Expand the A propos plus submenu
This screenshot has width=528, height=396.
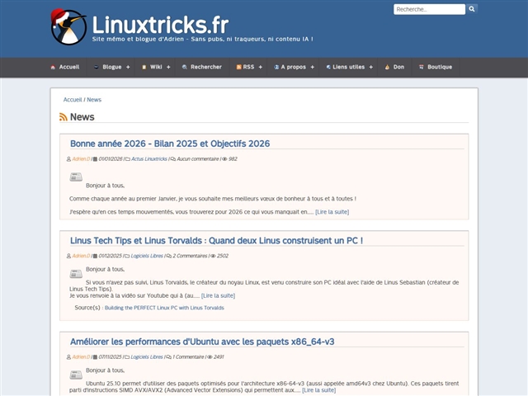[312, 68]
